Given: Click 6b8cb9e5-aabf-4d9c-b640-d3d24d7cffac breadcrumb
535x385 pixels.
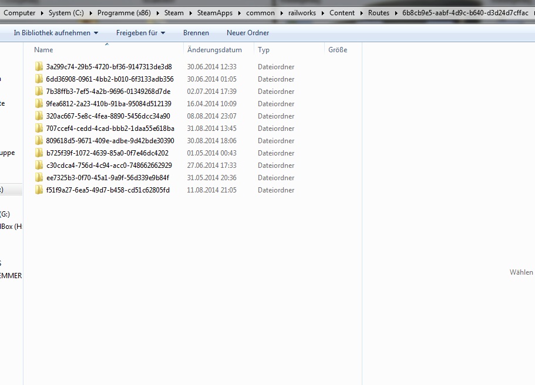Looking at the screenshot, I should [x=465, y=13].
